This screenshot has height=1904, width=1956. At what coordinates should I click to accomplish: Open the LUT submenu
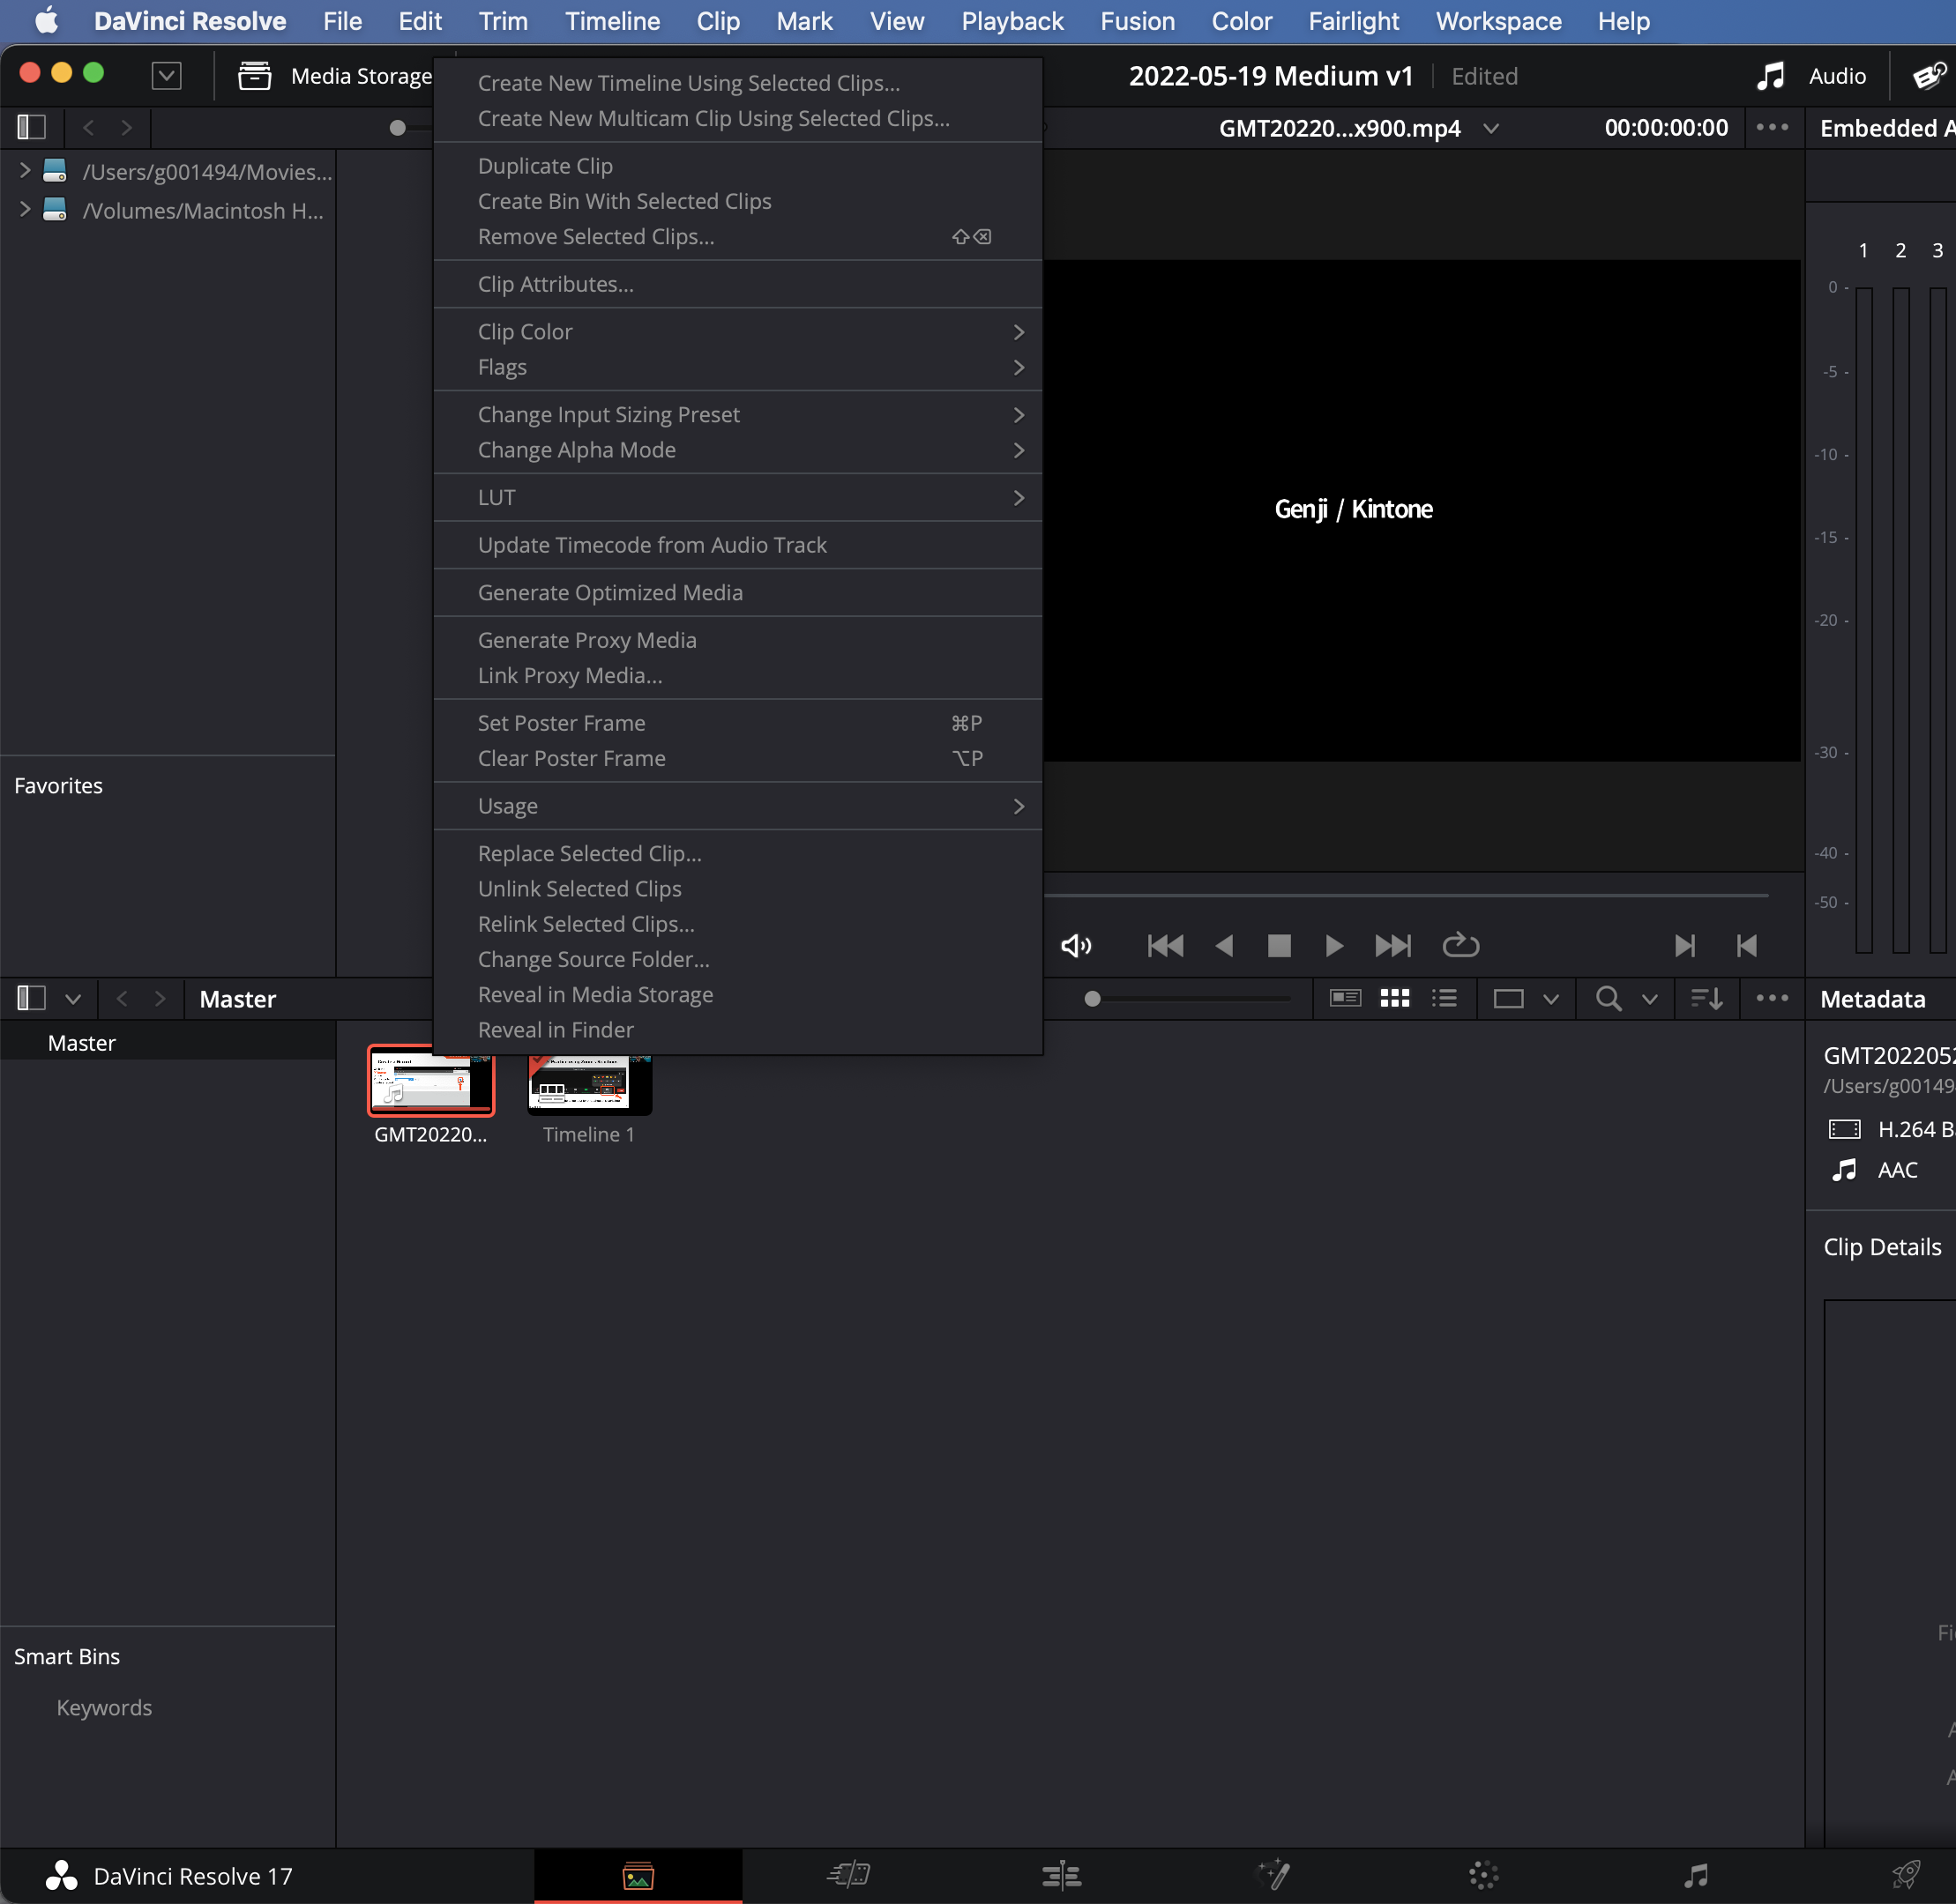point(737,498)
